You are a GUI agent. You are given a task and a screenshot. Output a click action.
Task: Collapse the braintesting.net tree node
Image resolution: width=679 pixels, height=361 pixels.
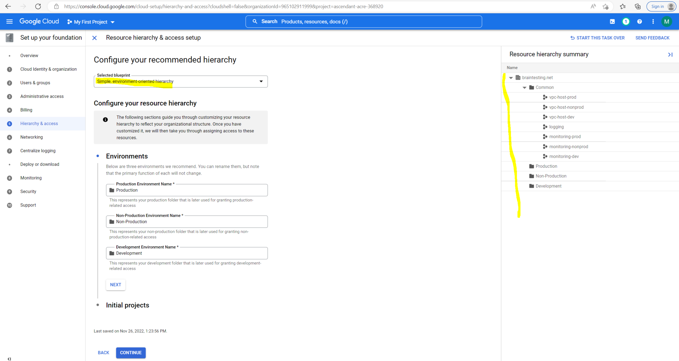coord(511,77)
